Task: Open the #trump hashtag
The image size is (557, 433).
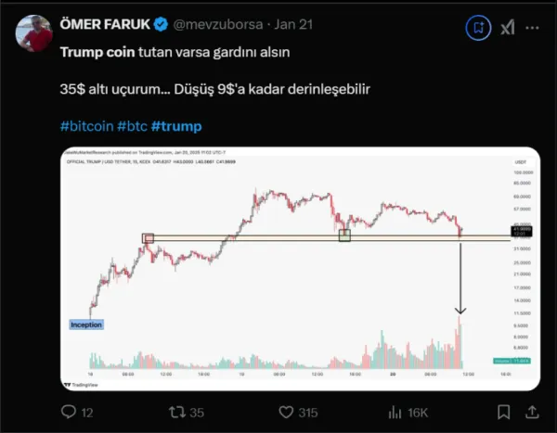Action: [x=176, y=126]
